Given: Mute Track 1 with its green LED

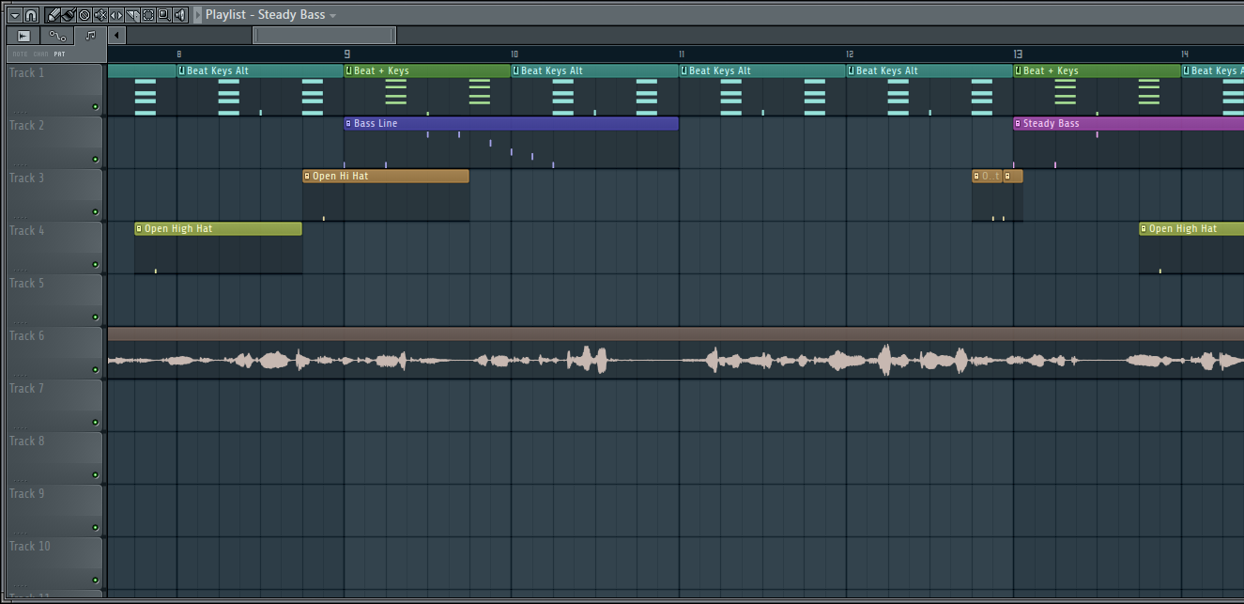Looking at the screenshot, I should pos(95,107).
